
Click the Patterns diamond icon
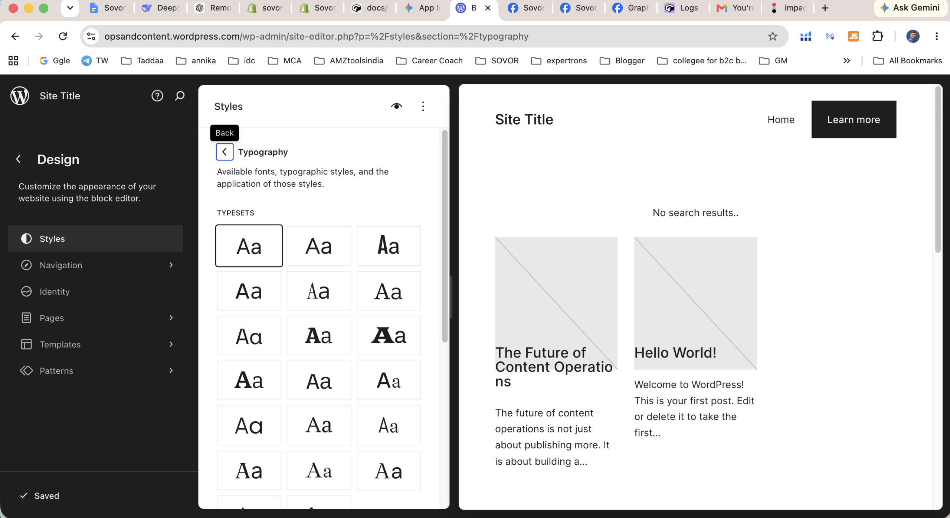26,371
